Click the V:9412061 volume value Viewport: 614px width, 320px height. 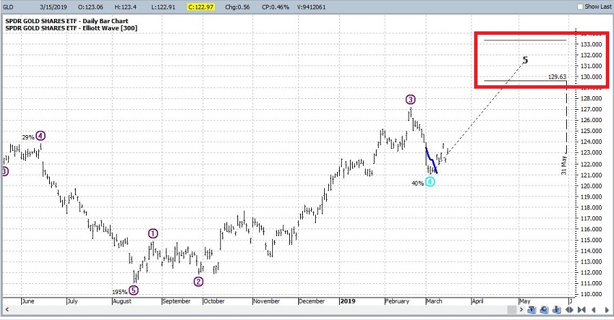tap(311, 7)
